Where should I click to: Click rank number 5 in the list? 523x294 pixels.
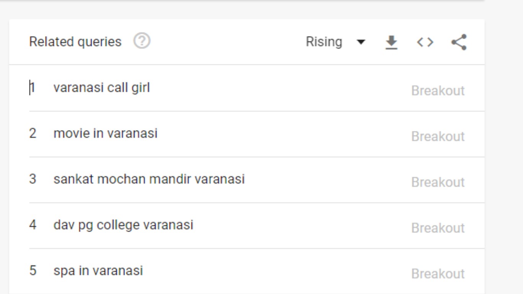(x=33, y=271)
